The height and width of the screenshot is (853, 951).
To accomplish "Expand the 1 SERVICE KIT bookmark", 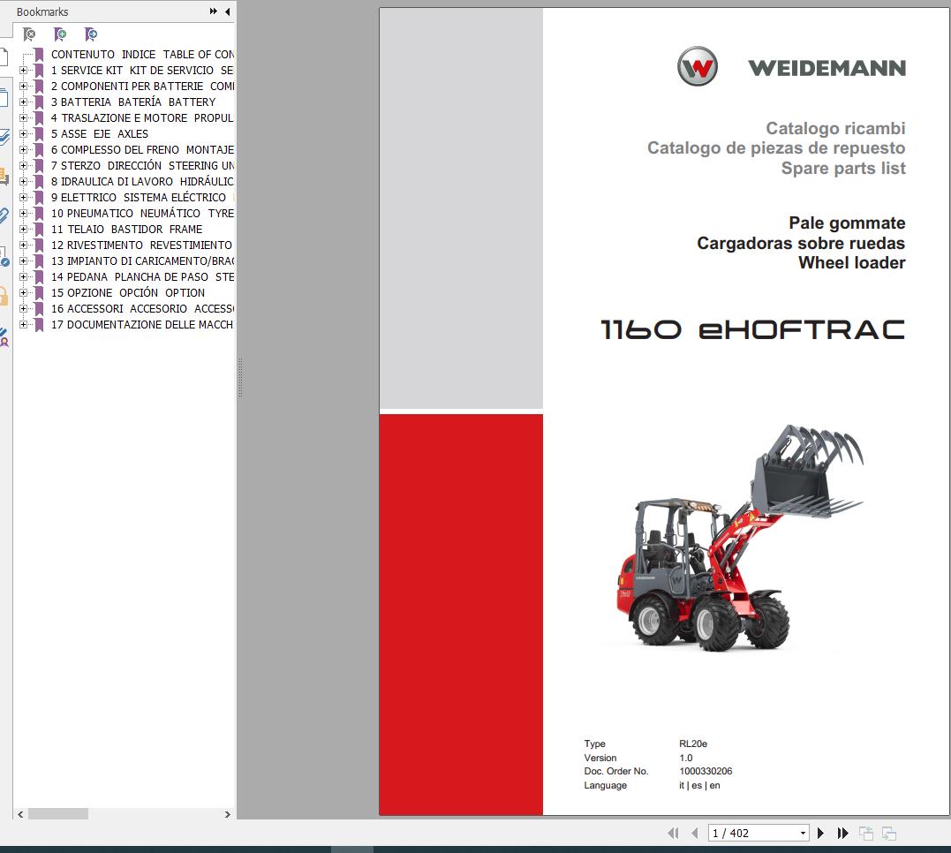I will (23, 71).
